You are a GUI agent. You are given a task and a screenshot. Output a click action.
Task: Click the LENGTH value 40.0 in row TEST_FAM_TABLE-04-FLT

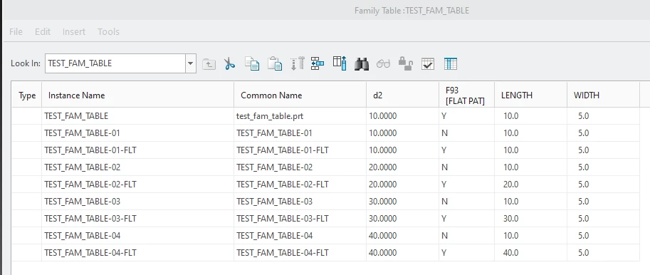tap(530, 253)
